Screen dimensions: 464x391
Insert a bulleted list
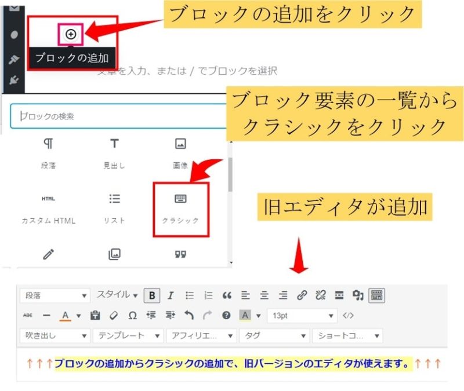tap(190, 295)
